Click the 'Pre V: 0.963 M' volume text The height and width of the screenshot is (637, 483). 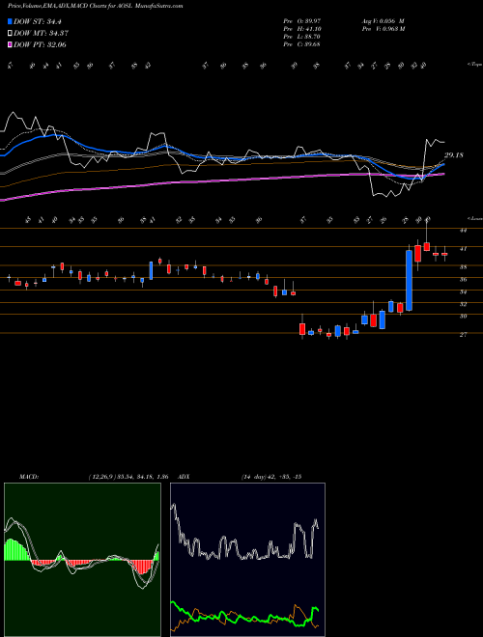pyautogui.click(x=383, y=29)
